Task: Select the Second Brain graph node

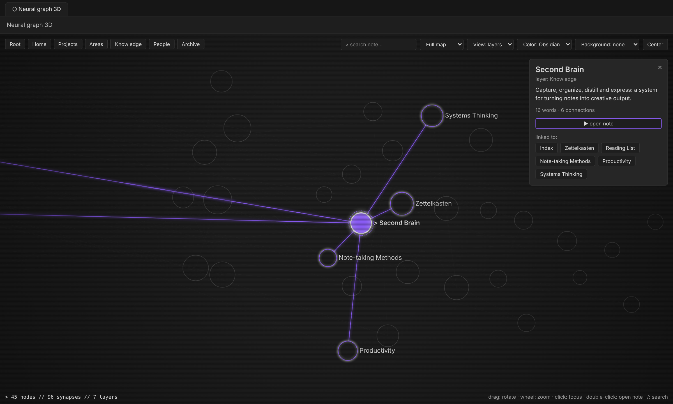Action: [361, 223]
